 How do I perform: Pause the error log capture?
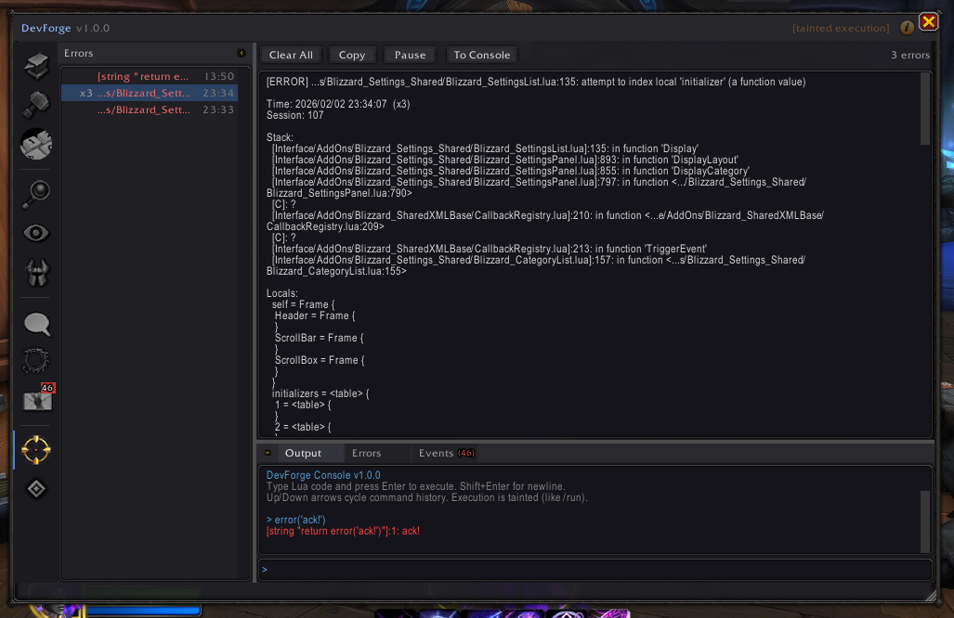click(409, 54)
